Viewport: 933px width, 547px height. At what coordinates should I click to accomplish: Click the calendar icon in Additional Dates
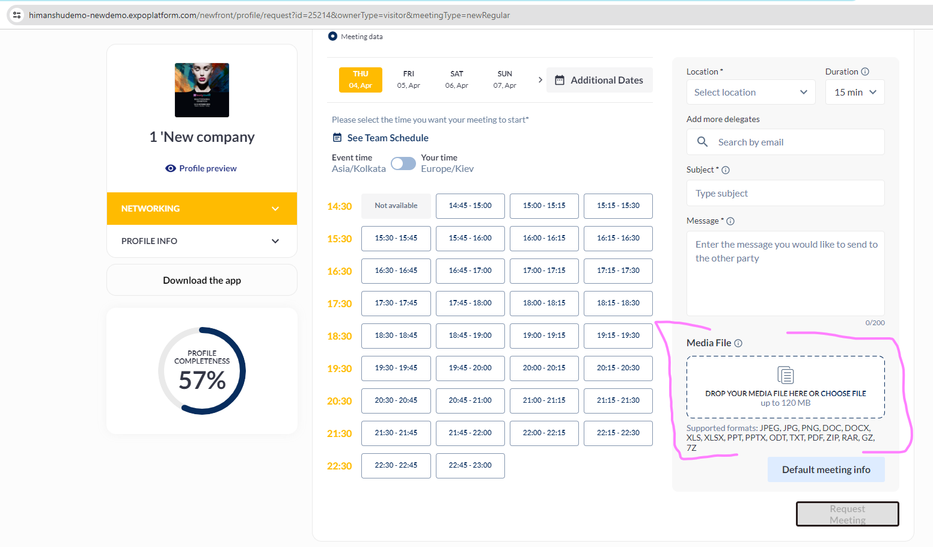(560, 80)
